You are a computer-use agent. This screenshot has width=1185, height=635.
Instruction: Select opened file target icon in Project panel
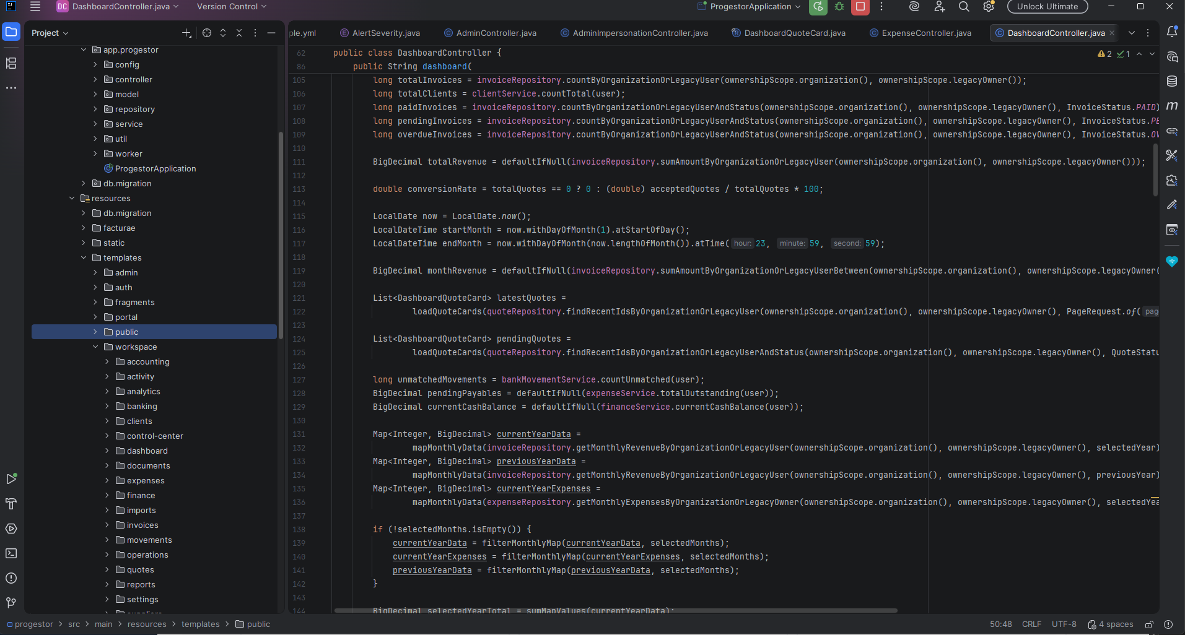click(207, 33)
